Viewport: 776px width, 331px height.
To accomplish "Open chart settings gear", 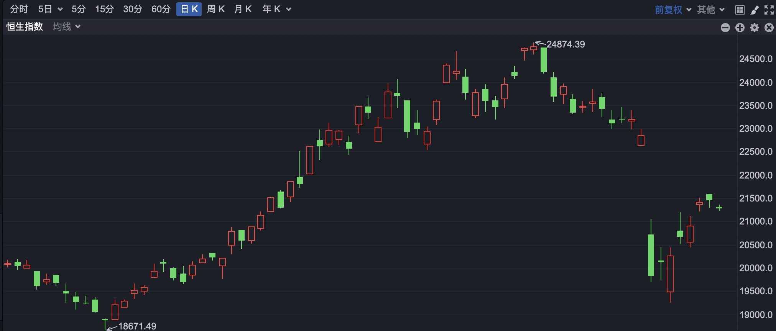I will pos(755,28).
